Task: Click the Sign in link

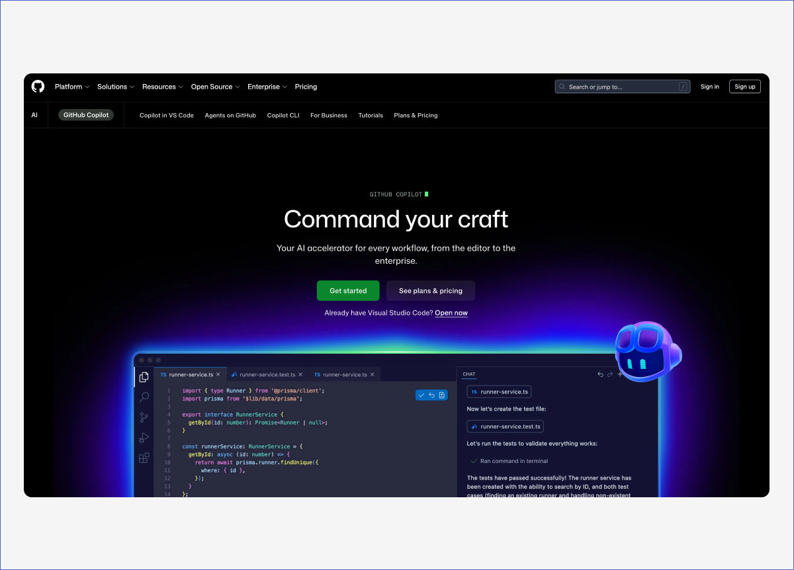Action: [710, 87]
